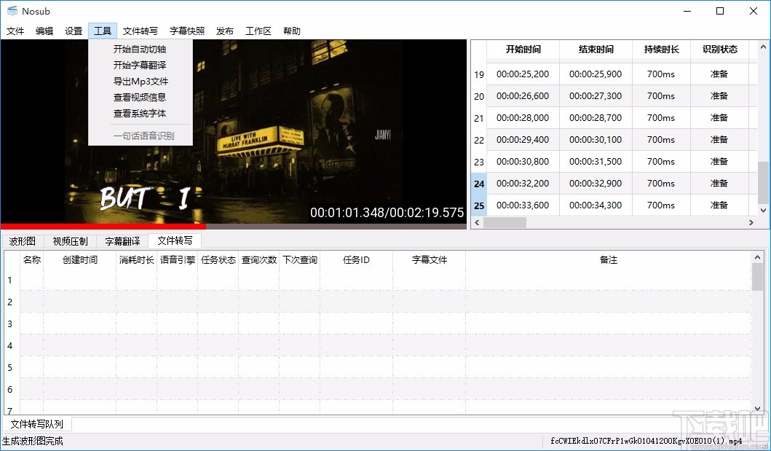
Task: Click the Nosub app icon in title bar
Action: [x=12, y=11]
